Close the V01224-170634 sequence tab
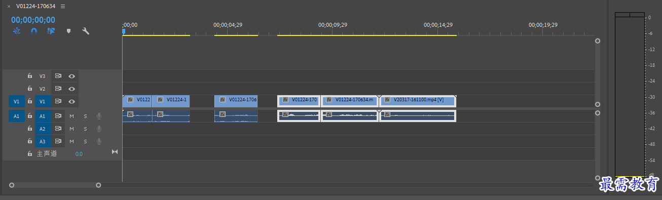The height and width of the screenshot is (200, 662). pos(9,6)
